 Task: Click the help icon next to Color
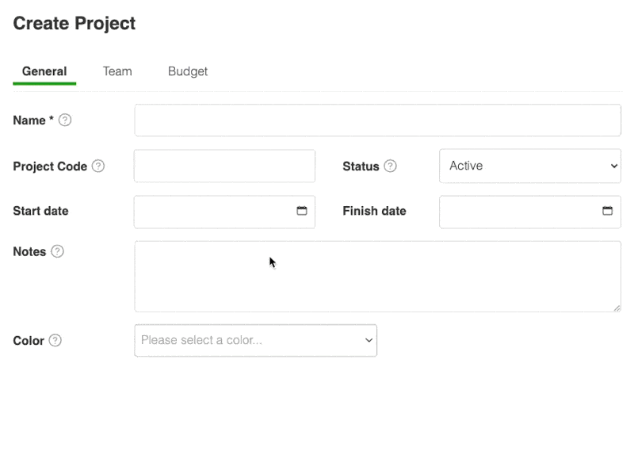(54, 341)
